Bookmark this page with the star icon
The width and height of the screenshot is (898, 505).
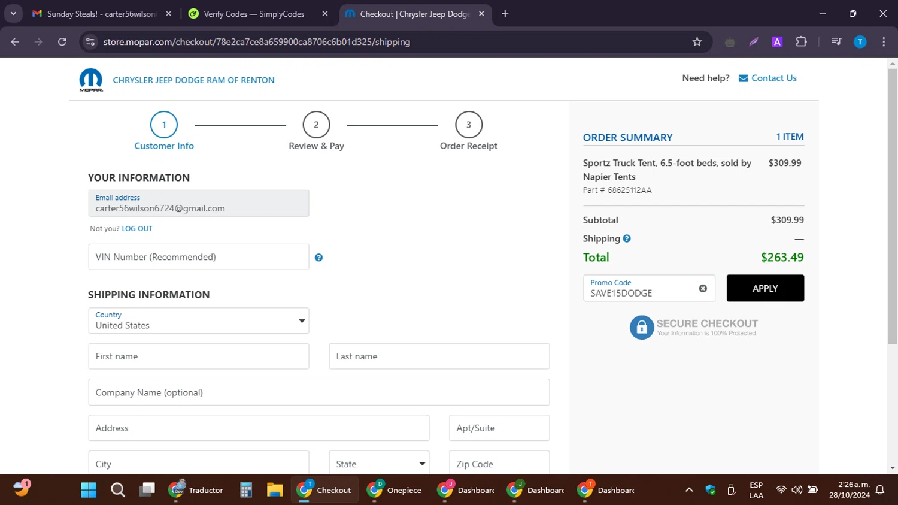pyautogui.click(x=697, y=42)
